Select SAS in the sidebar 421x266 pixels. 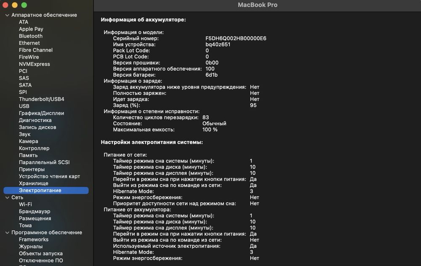point(24,78)
